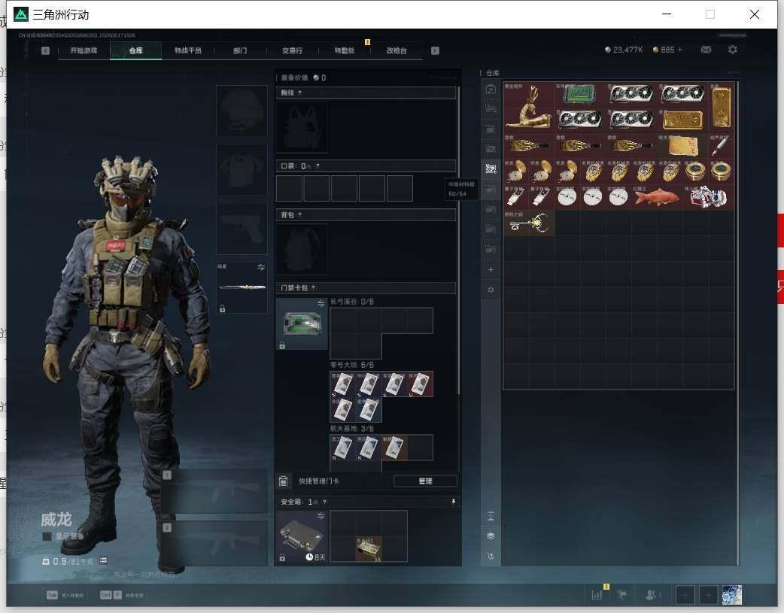Click the sort arrows icon at warehouse bottom
784x613 pixels.
[491, 556]
